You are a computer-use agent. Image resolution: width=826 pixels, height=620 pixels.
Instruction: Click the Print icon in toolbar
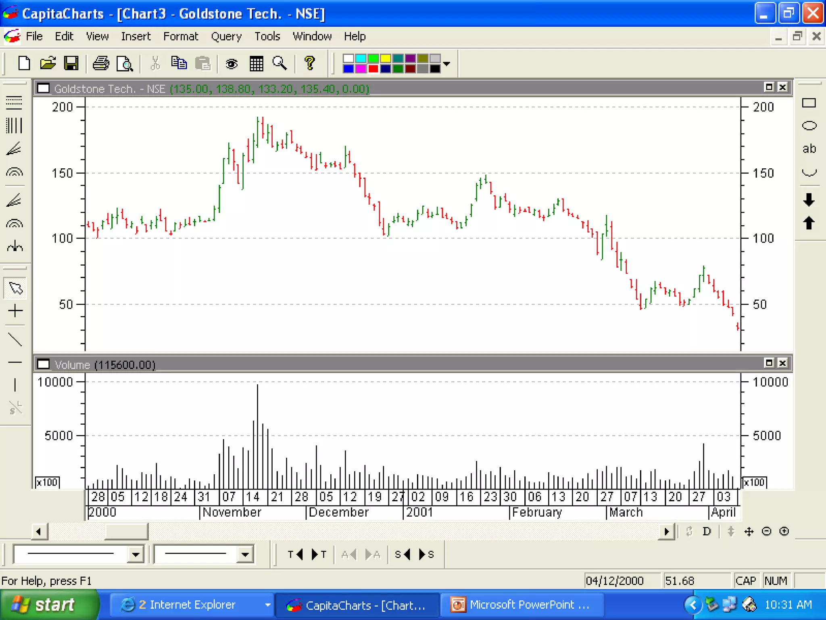coord(101,63)
